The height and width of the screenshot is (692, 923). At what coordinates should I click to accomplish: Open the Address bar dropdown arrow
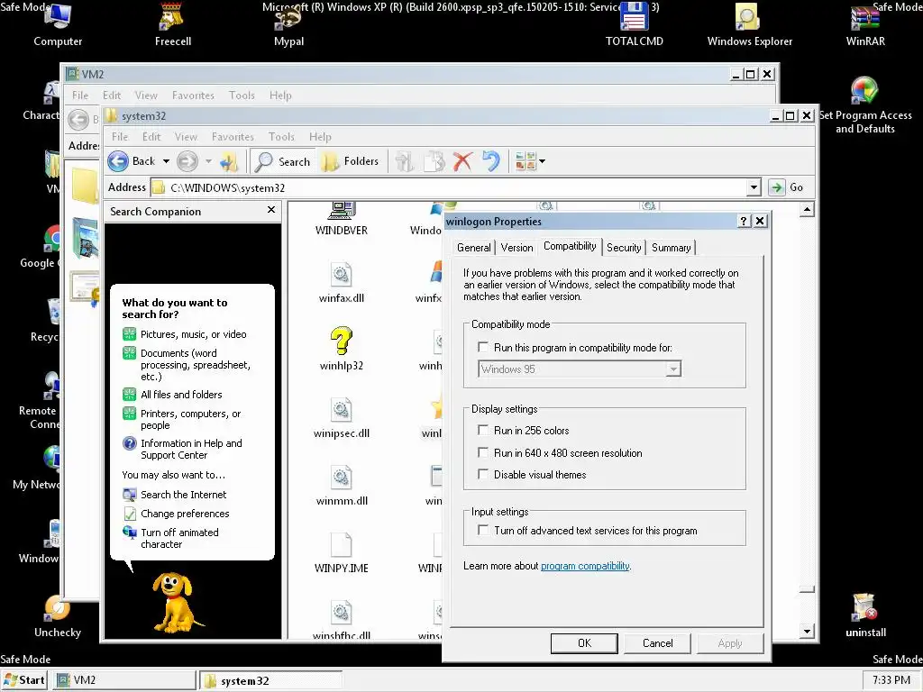click(754, 187)
